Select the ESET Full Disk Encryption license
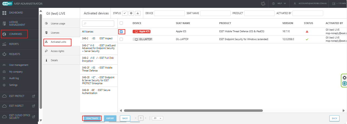Viewport: 347px width, 124px height. coord(99,60)
